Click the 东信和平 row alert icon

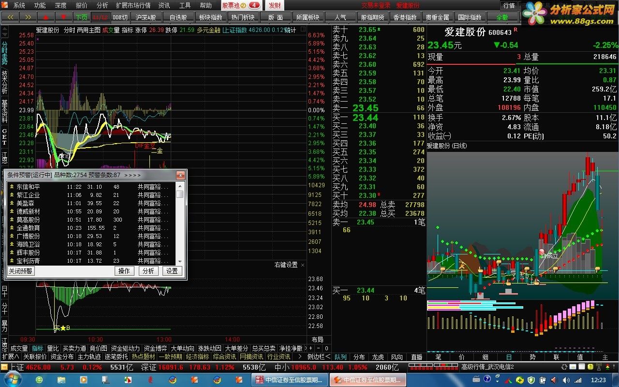12,187
